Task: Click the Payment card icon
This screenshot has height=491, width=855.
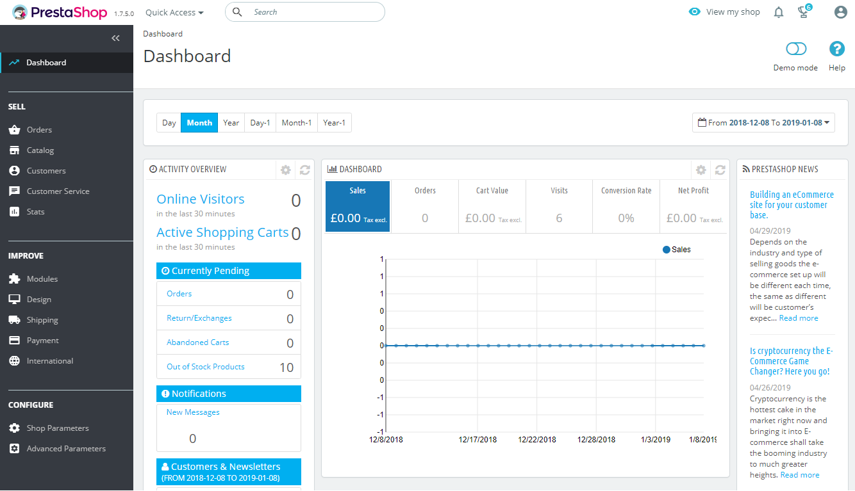Action: point(14,341)
